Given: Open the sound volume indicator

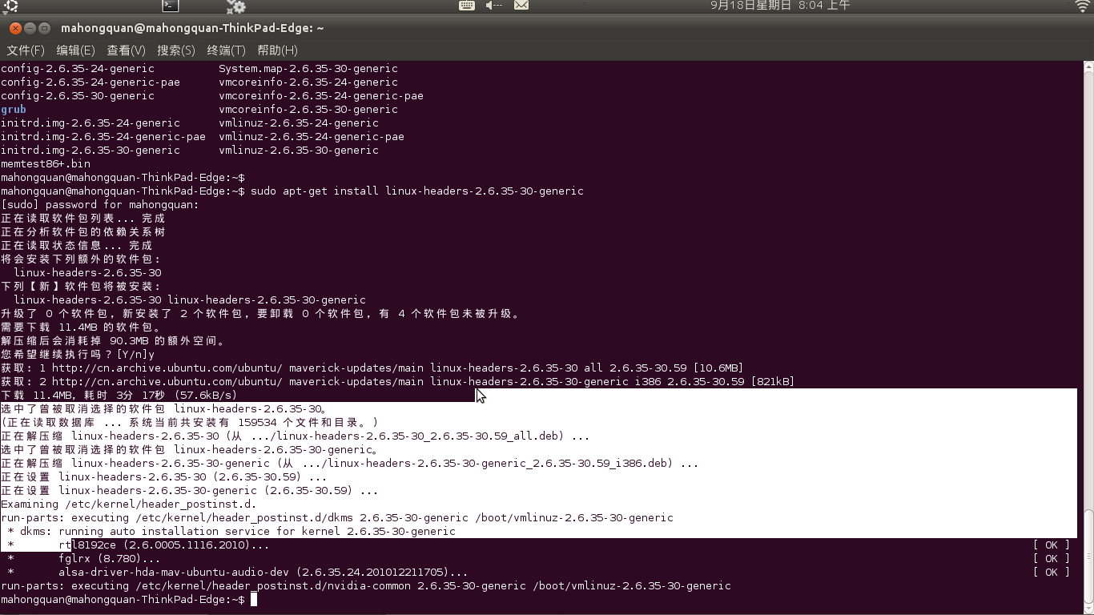Looking at the screenshot, I should click(494, 6).
